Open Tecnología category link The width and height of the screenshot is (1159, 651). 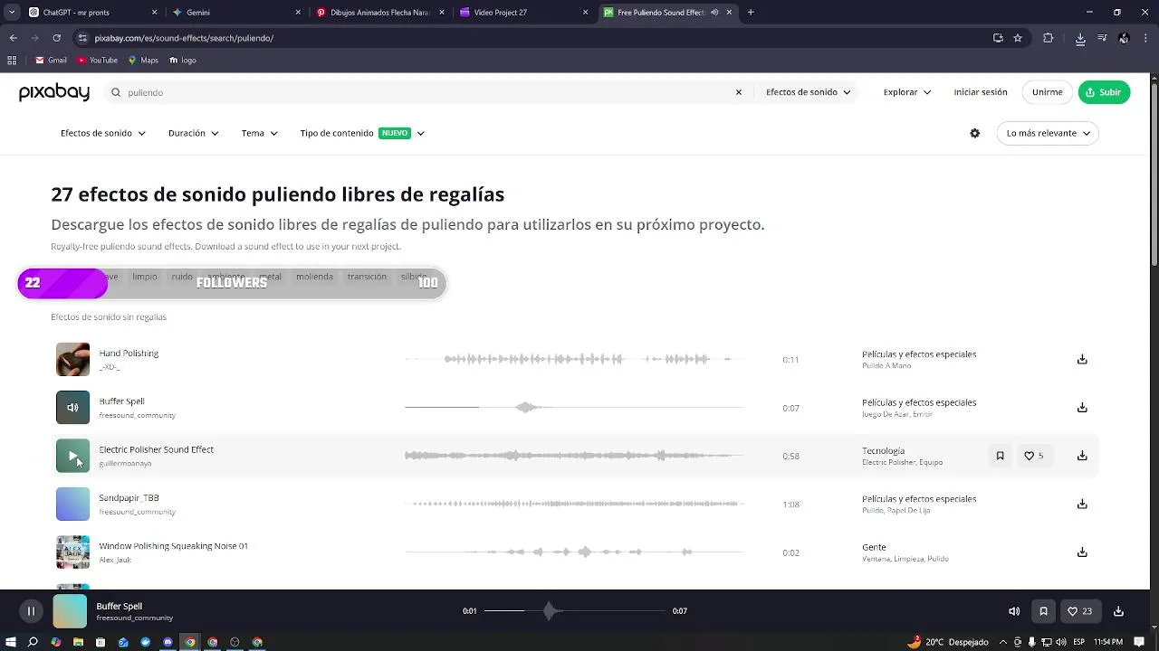[x=883, y=450]
